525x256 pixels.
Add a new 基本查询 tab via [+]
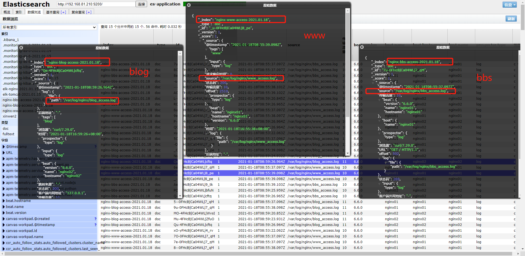63,12
